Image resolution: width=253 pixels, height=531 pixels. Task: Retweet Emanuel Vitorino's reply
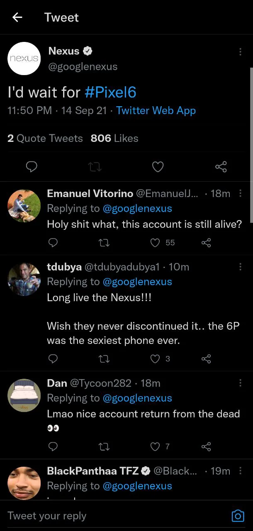[104, 243]
